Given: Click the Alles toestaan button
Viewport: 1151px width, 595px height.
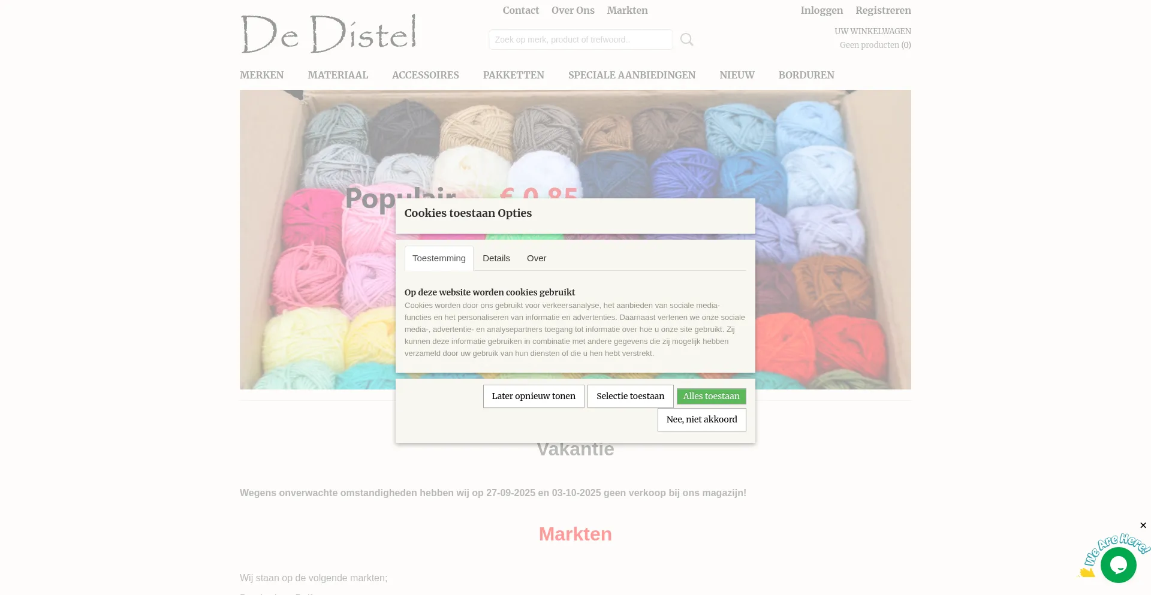Looking at the screenshot, I should click(712, 396).
